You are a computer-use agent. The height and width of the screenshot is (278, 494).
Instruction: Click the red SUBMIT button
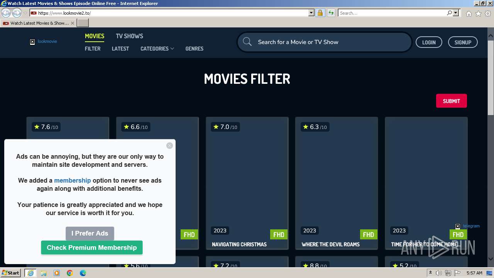[451, 101]
